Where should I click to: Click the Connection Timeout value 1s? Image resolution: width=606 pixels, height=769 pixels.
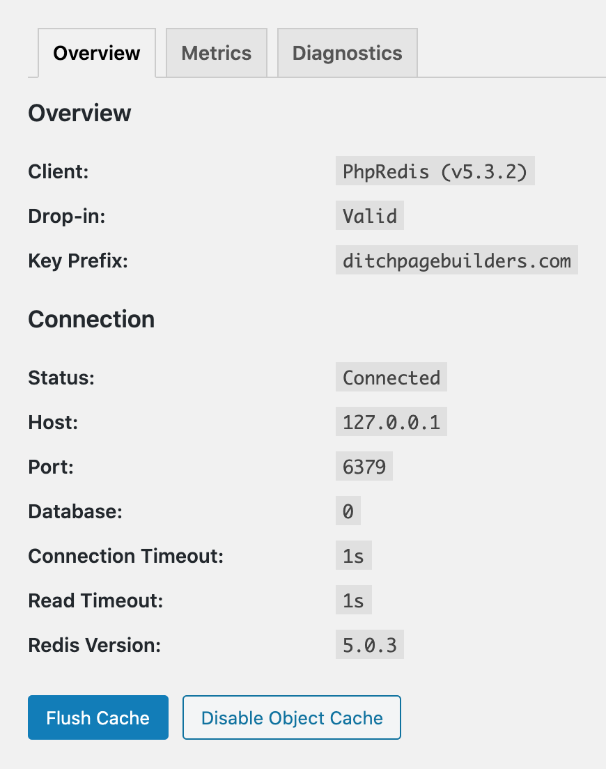(353, 556)
